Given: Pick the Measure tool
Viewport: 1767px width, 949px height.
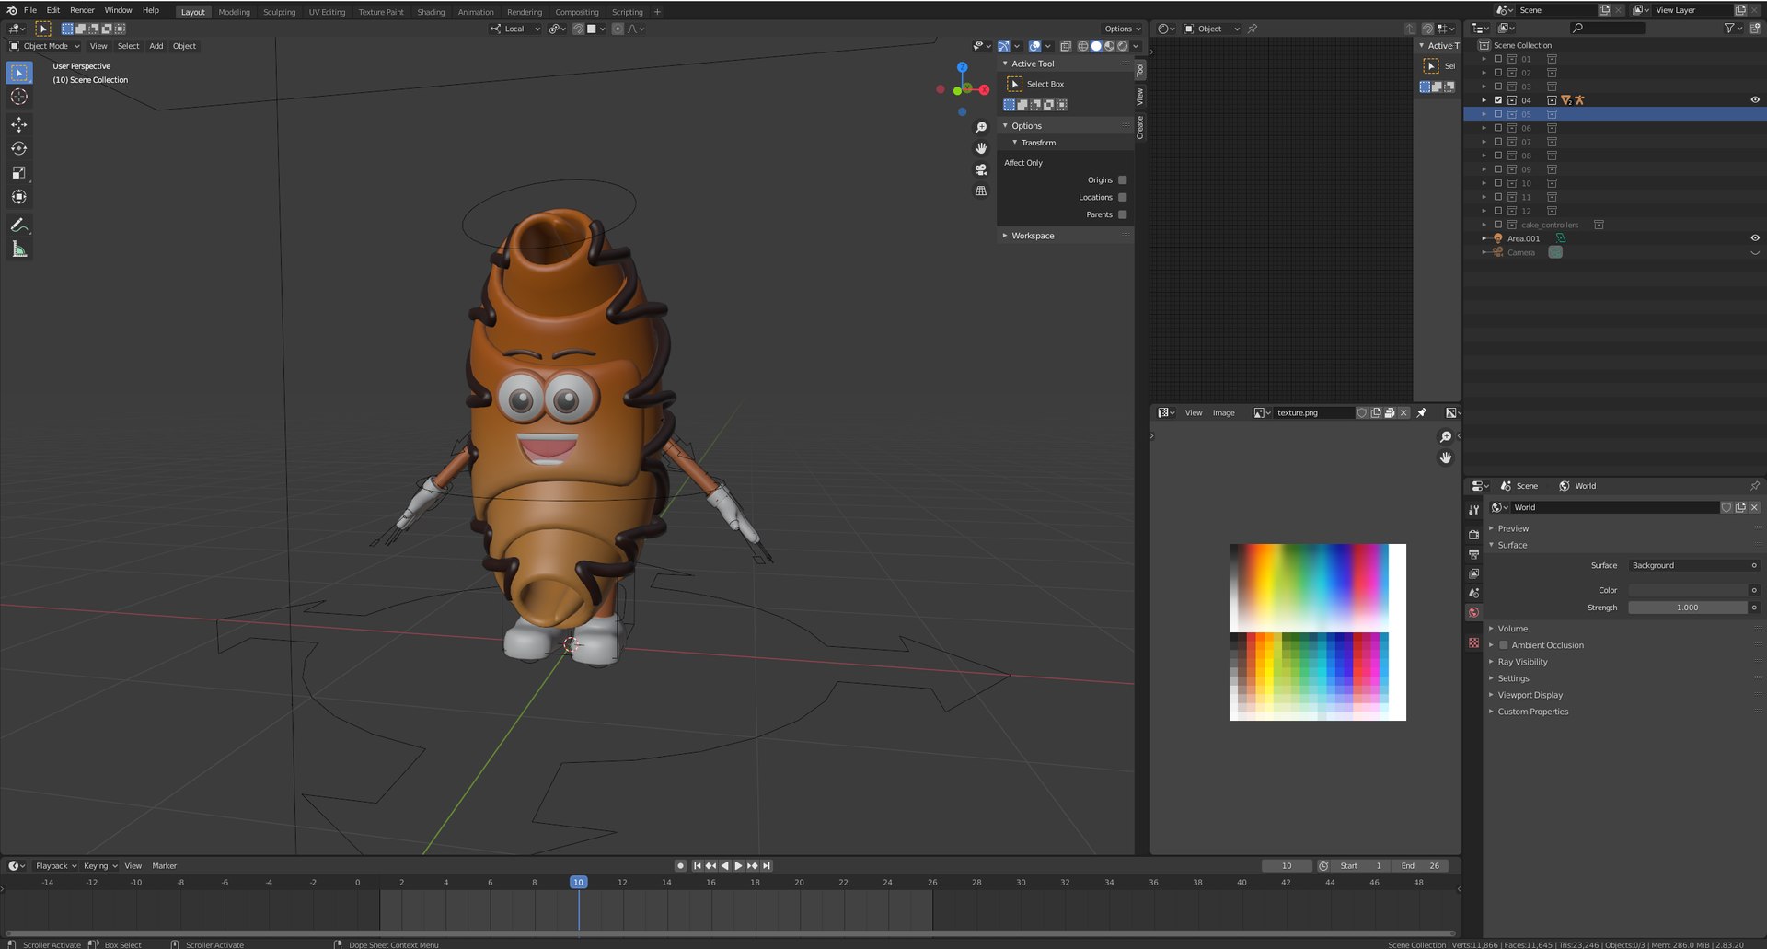Looking at the screenshot, I should coord(19,249).
